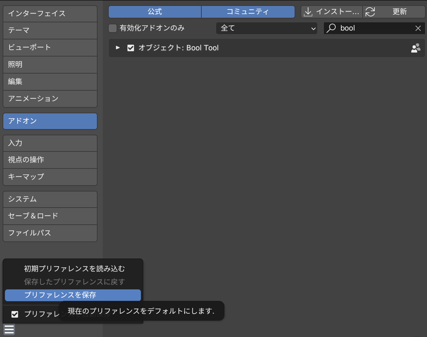This screenshot has height=337, width=427.
Task: Click the magnifier search icon
Action: click(331, 28)
